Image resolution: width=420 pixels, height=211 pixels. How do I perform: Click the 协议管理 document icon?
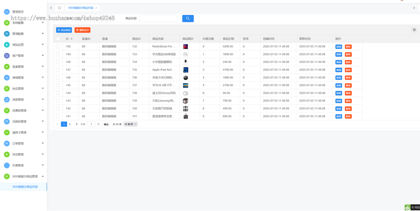coord(7,88)
